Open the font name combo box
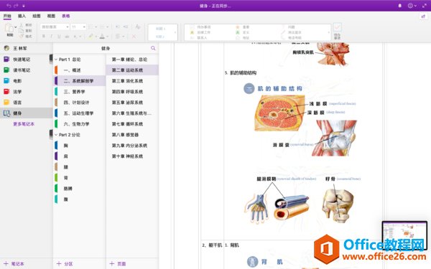 pyautogui.click(x=55, y=27)
